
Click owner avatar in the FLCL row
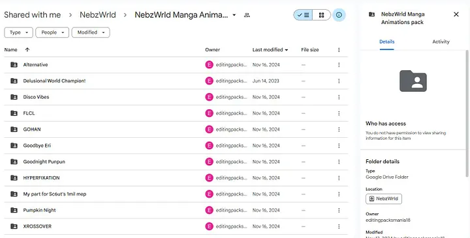pyautogui.click(x=210, y=113)
